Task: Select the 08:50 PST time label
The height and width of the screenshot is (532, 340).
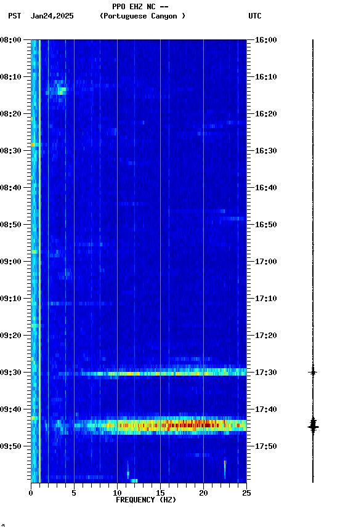Action: click(10, 225)
